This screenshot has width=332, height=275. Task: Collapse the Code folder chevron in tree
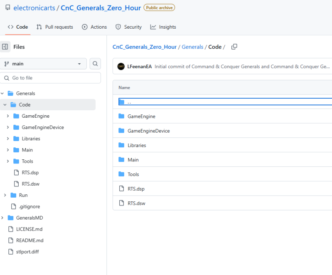(x=5, y=104)
